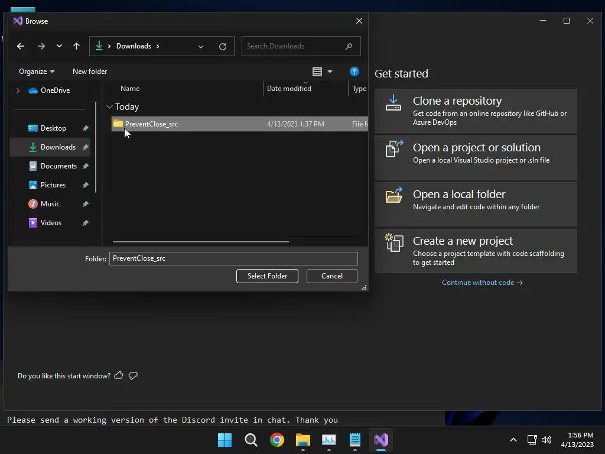Expand the OneDrive tree node
Image resolution: width=605 pixels, height=454 pixels.
pos(18,90)
